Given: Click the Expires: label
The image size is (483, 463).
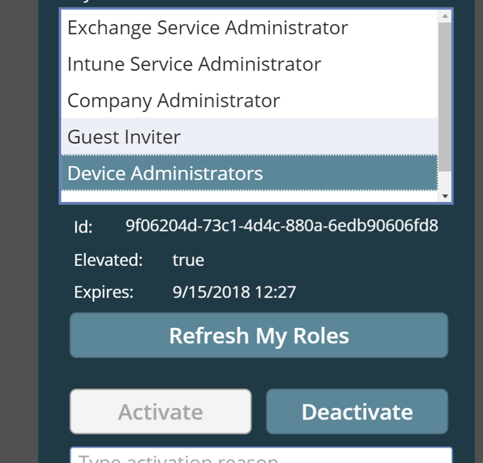Looking at the screenshot, I should coord(103,292).
